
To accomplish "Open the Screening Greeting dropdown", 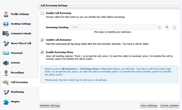I will coord(112,27).
